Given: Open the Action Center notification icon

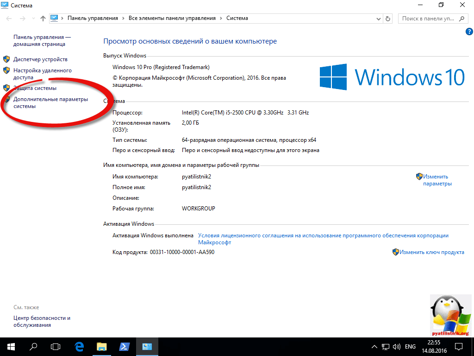Looking at the screenshot, I should pyautogui.click(x=458, y=346).
